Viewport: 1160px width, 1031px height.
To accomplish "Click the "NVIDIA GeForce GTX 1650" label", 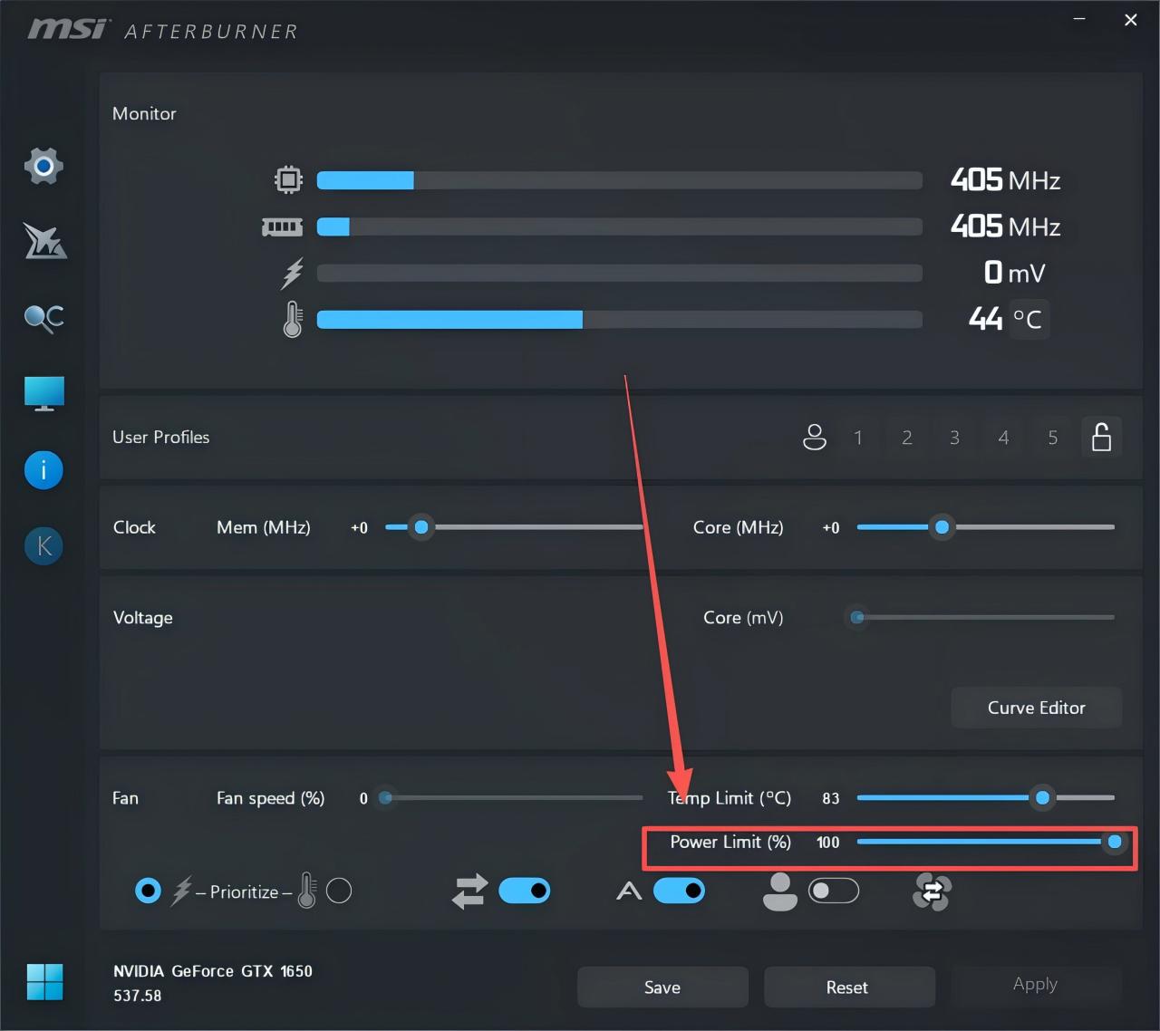I will [213, 971].
